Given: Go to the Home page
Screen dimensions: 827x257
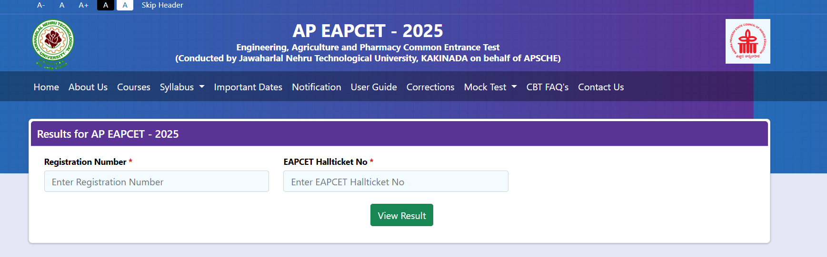Looking at the screenshot, I should [46, 87].
